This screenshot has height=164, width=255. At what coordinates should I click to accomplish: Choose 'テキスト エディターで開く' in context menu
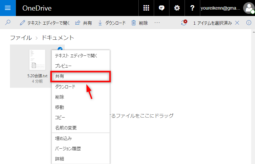coord(81,56)
